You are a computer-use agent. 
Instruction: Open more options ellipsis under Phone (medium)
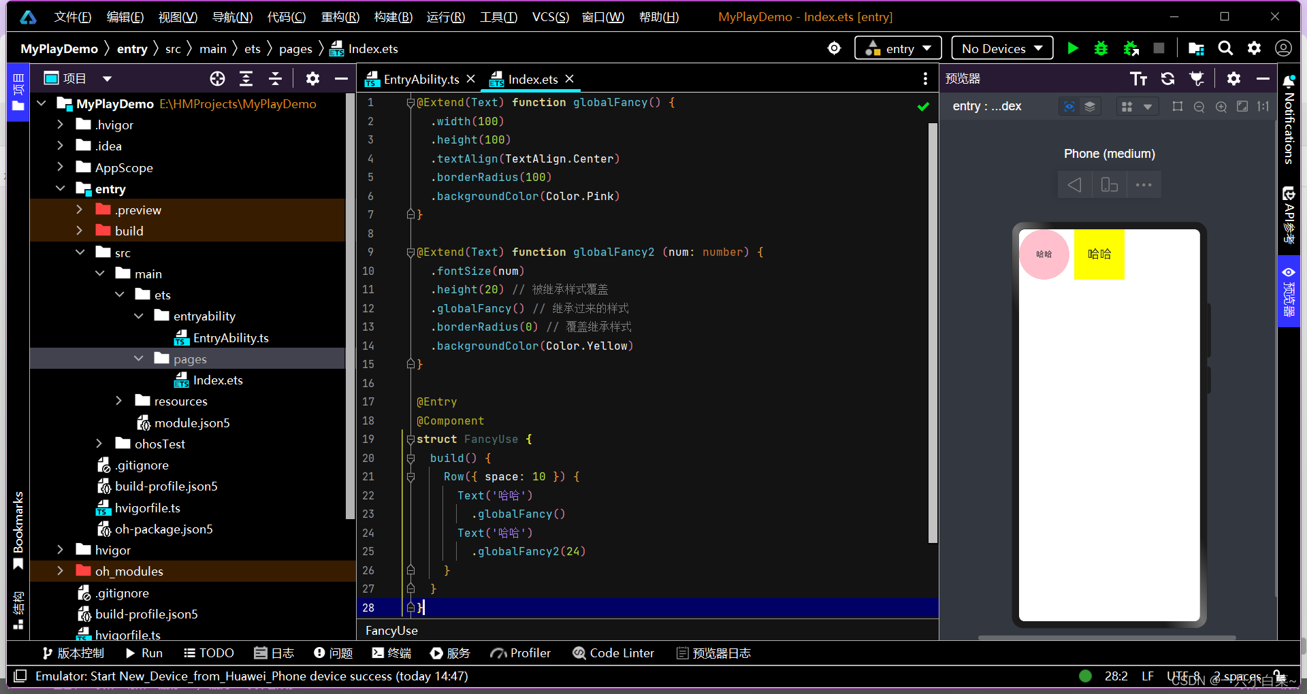(1144, 185)
